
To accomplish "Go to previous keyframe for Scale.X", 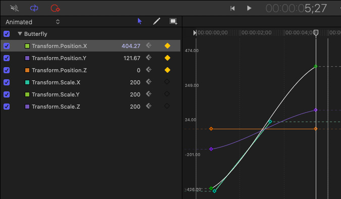I will tap(149, 82).
